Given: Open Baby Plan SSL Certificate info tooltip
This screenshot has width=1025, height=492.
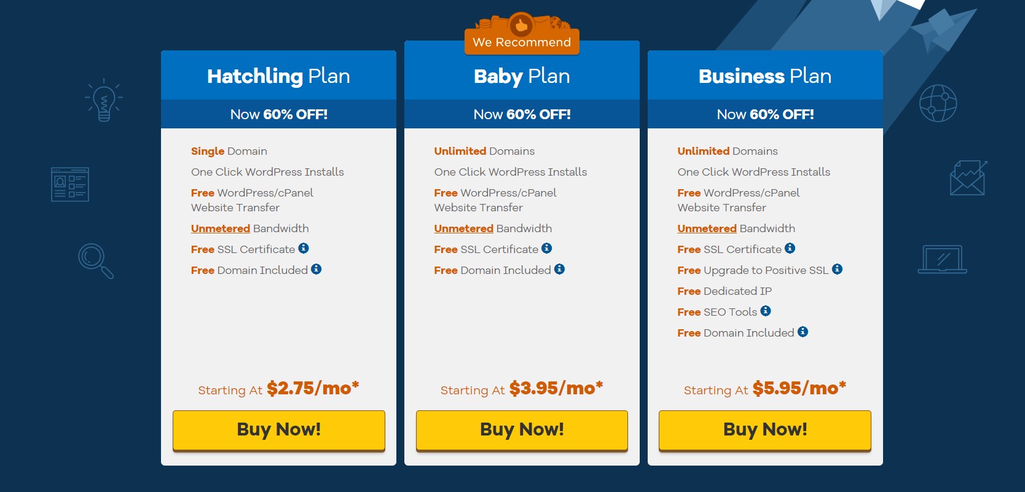Looking at the screenshot, I should (547, 248).
